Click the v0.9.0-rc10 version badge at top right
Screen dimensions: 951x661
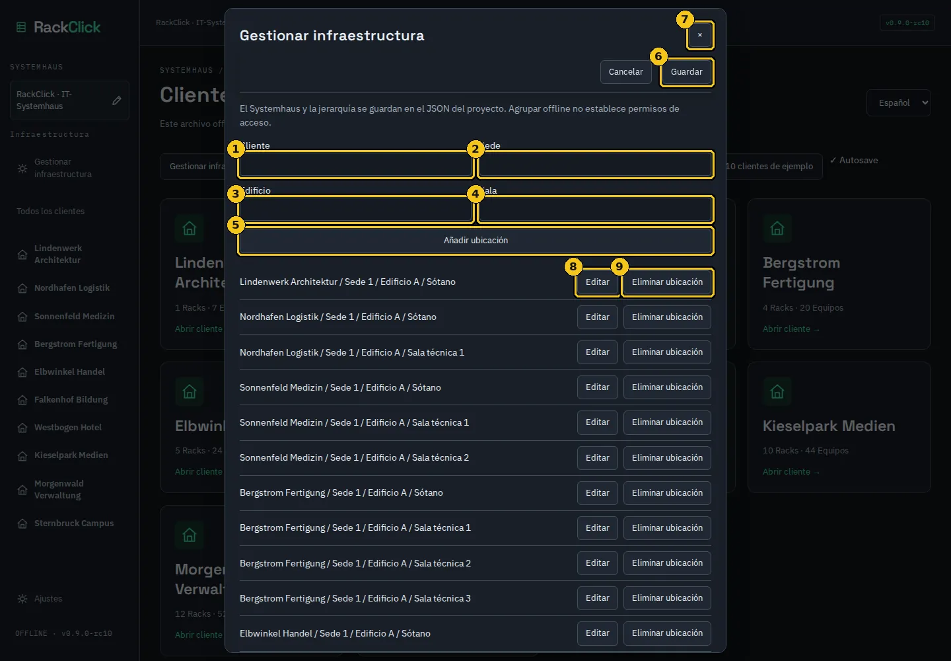(907, 23)
